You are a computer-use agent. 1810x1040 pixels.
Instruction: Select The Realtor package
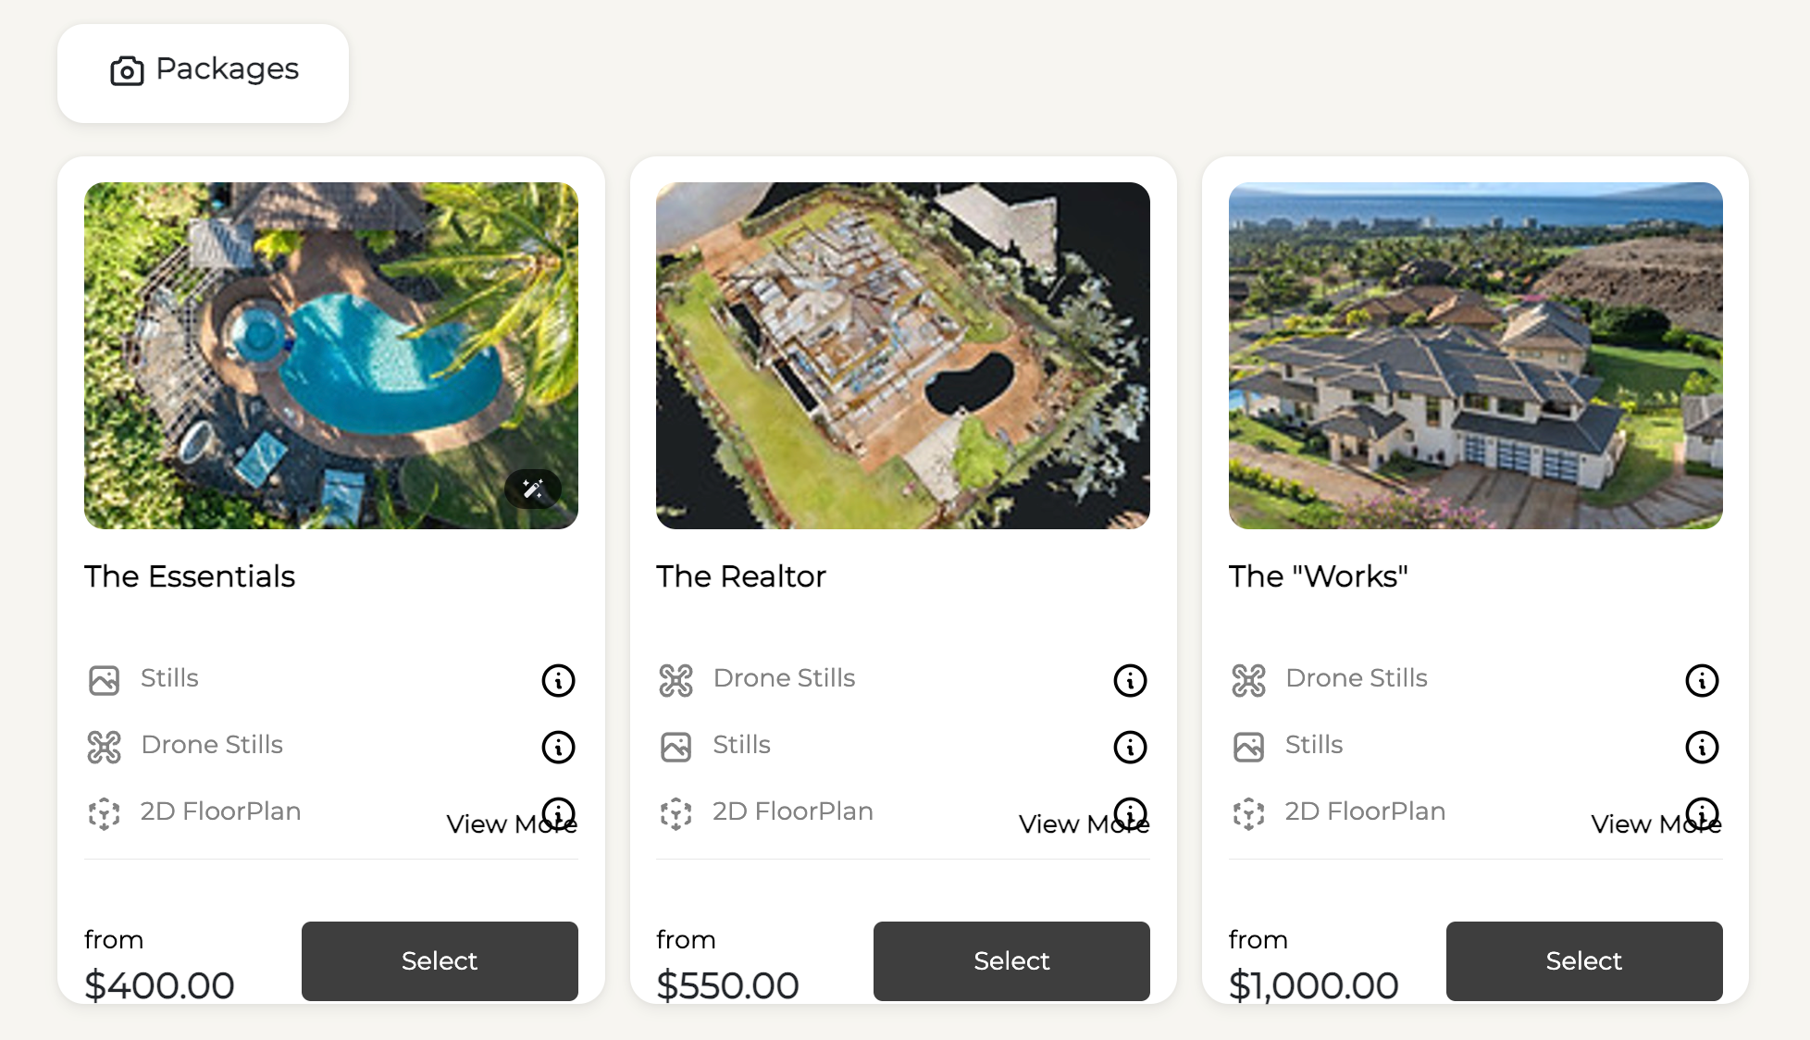[x=1011, y=960]
